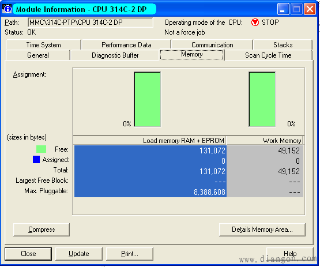This screenshot has width=320, height=267.
Task: Open Help for this dialog
Action: pos(290,254)
